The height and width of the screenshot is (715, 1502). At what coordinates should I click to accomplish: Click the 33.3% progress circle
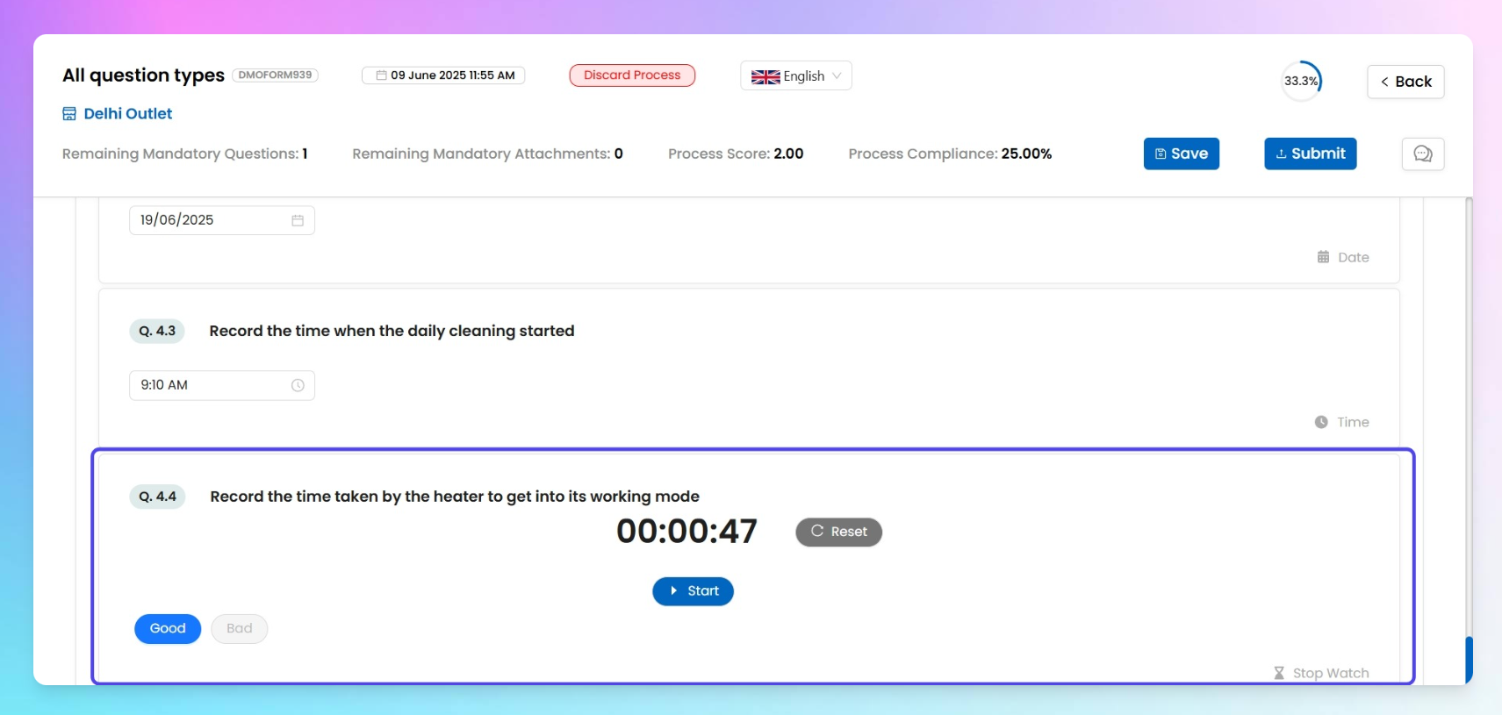[1301, 81]
